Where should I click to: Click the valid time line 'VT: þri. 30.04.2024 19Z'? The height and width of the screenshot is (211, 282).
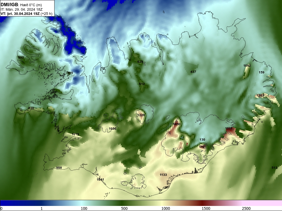[x=20, y=14]
